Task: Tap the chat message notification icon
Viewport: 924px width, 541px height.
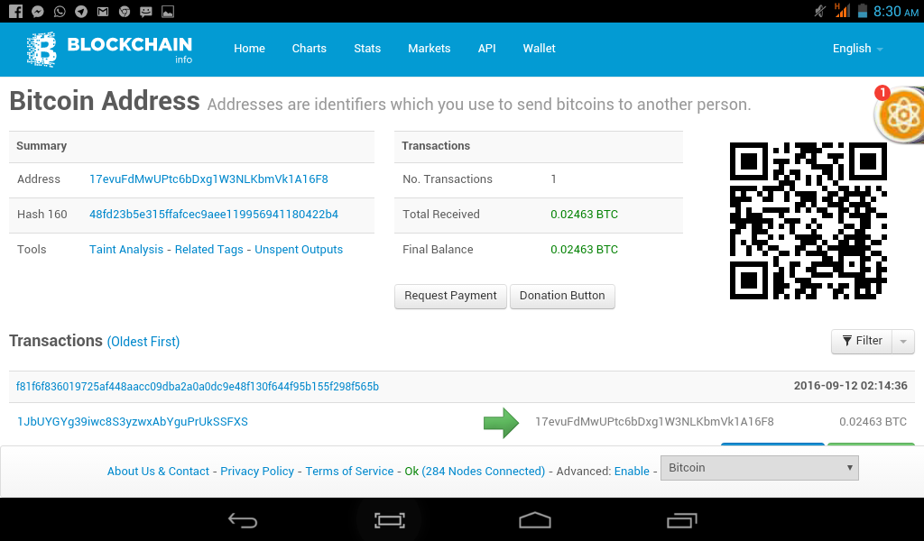Action: (146, 11)
